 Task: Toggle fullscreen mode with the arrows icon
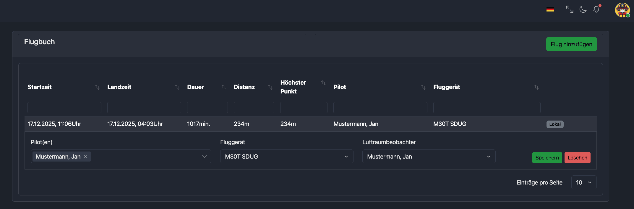pyautogui.click(x=570, y=9)
